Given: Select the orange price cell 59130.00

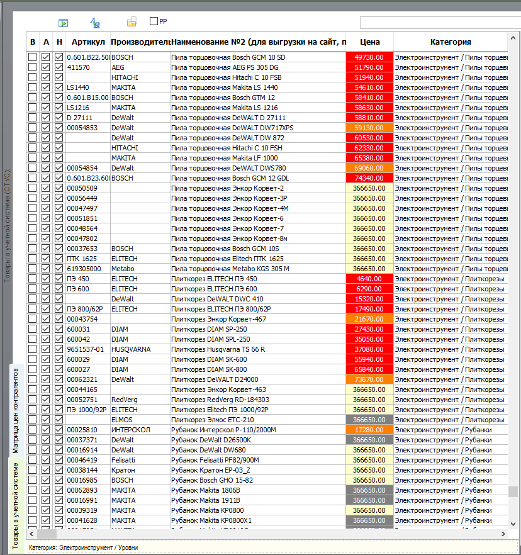Looking at the screenshot, I should pos(369,128).
